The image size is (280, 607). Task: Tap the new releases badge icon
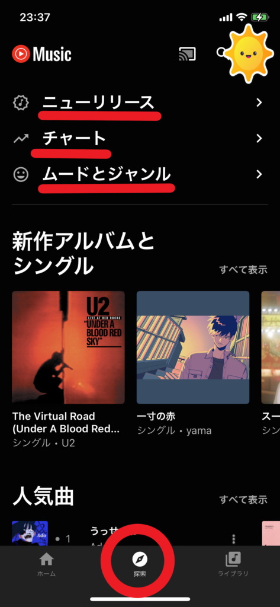click(x=21, y=103)
